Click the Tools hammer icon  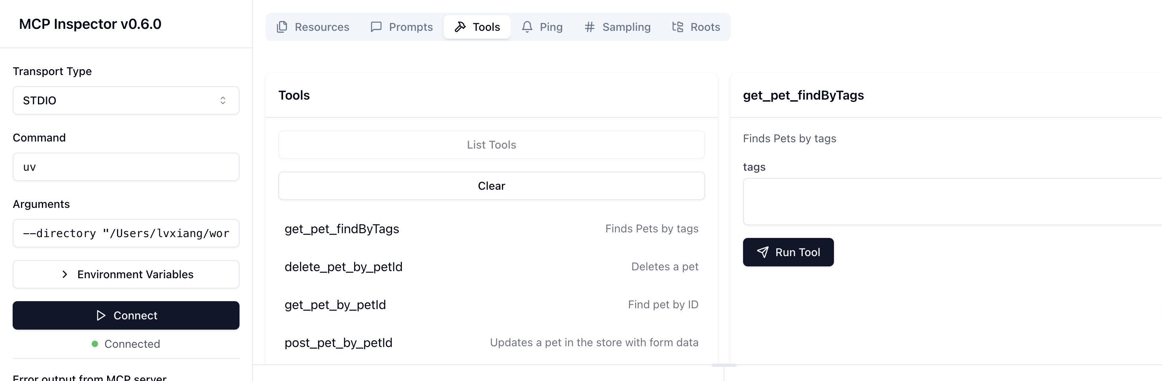pos(460,27)
